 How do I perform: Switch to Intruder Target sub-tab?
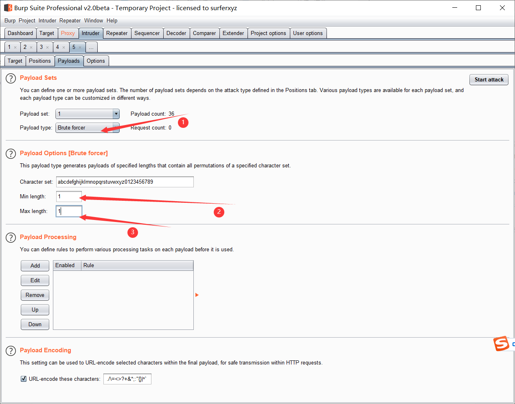click(x=15, y=61)
